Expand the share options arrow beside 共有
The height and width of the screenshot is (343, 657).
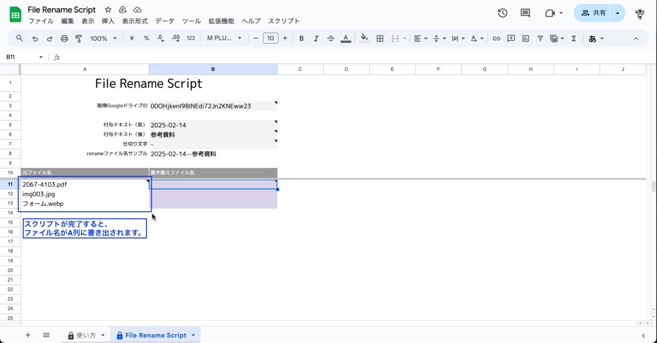(618, 13)
